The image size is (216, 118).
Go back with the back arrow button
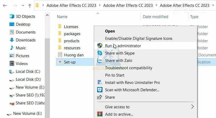pyautogui.click(x=5, y=6)
